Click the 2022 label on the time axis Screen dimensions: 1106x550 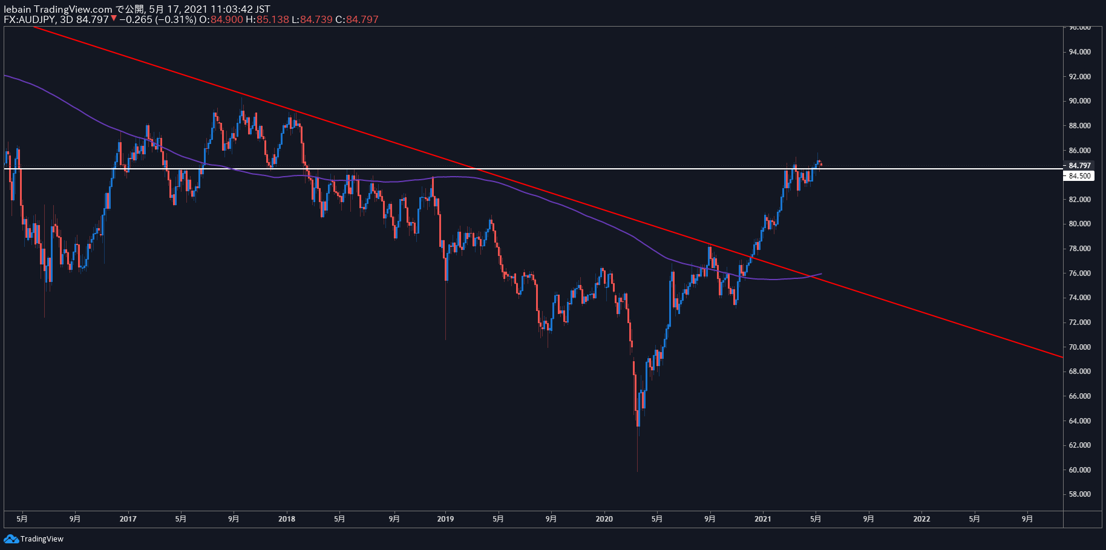tap(921, 519)
